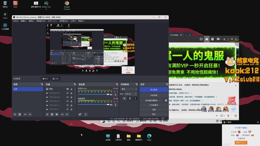
Task: Mute the Mic/Aux speaker icon
Action: coord(111,95)
